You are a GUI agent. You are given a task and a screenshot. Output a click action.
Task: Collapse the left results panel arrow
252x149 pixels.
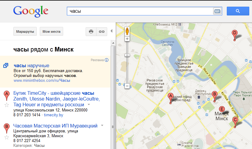point(111,31)
